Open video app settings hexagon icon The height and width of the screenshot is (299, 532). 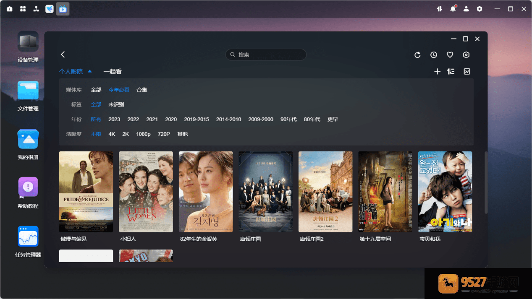point(466,55)
